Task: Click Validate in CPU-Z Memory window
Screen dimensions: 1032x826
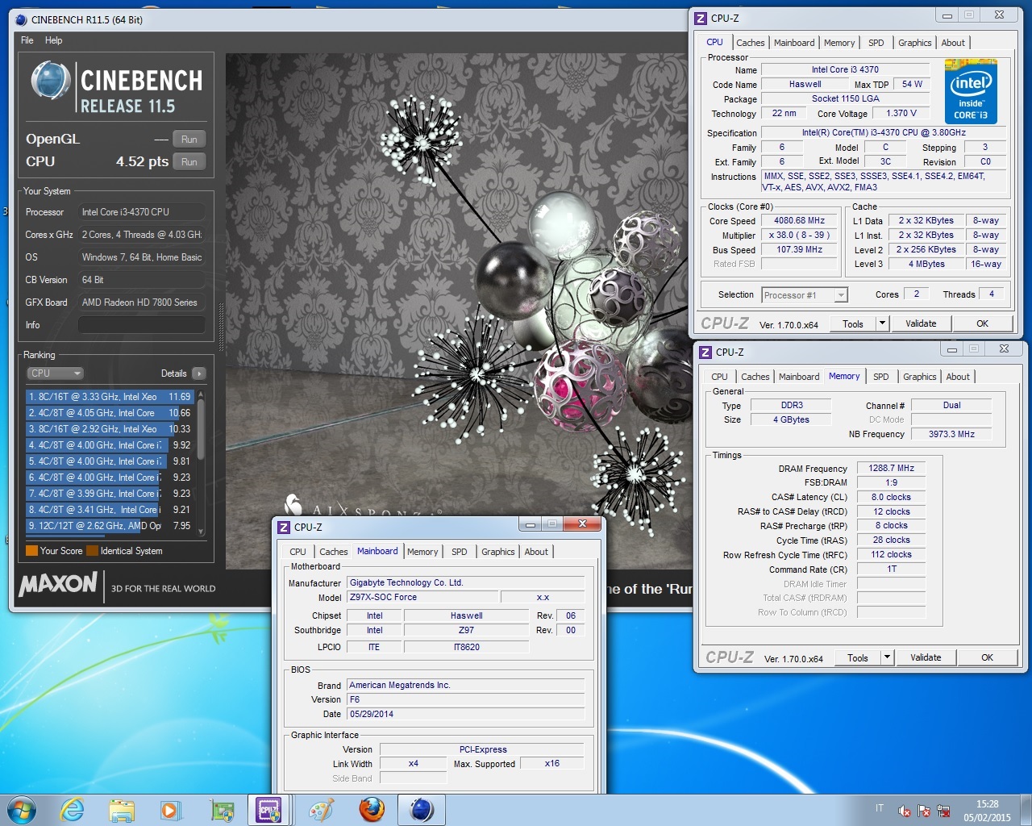Action: coord(926,657)
